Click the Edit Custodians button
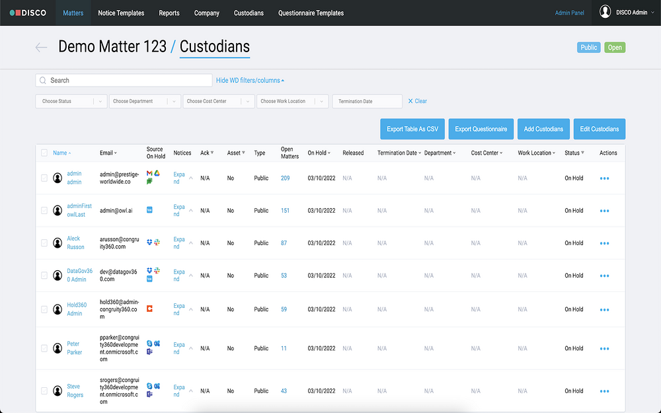 [x=600, y=129]
